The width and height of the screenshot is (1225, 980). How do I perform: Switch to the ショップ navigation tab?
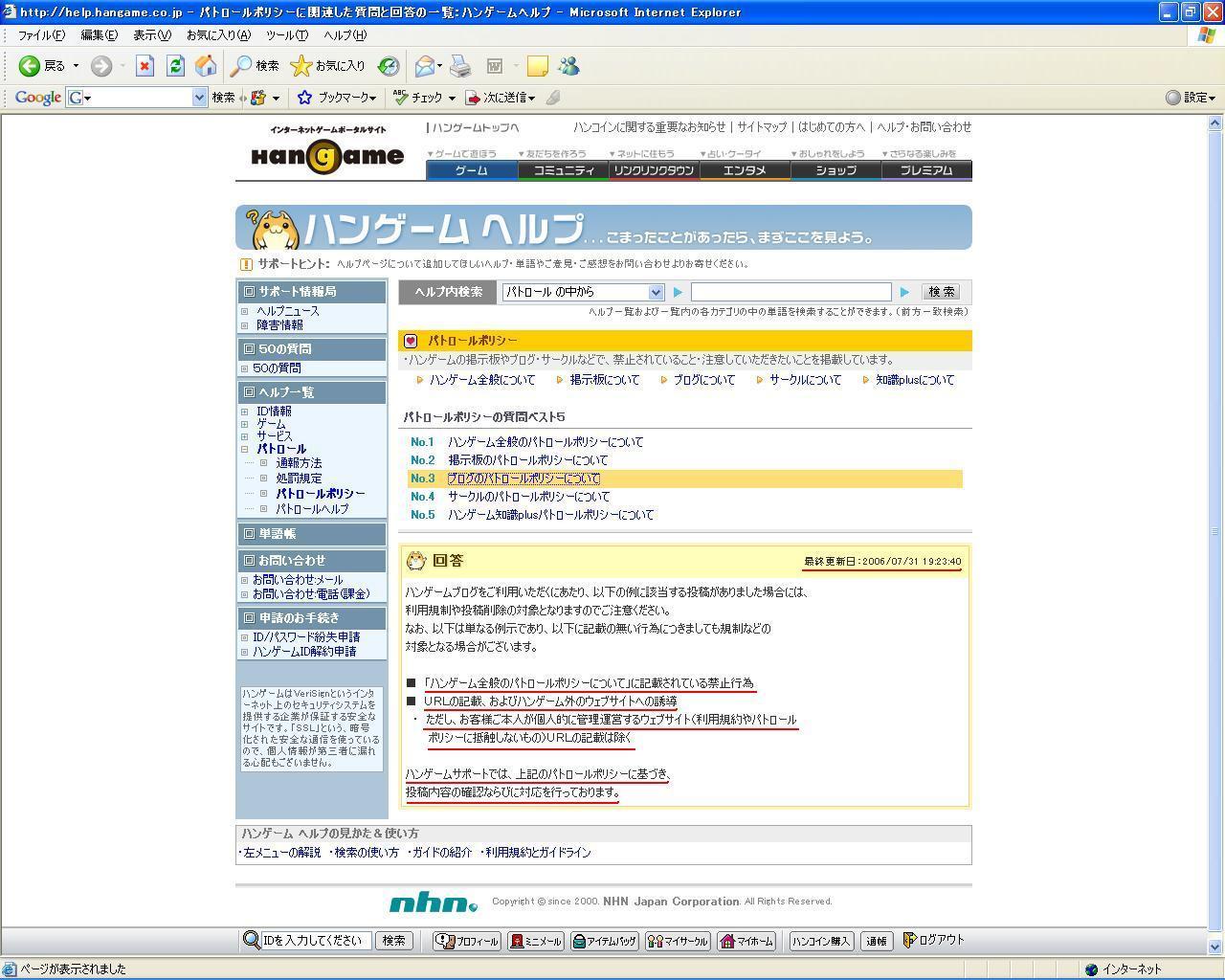[x=836, y=170]
